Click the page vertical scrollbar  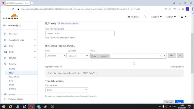click(192, 53)
